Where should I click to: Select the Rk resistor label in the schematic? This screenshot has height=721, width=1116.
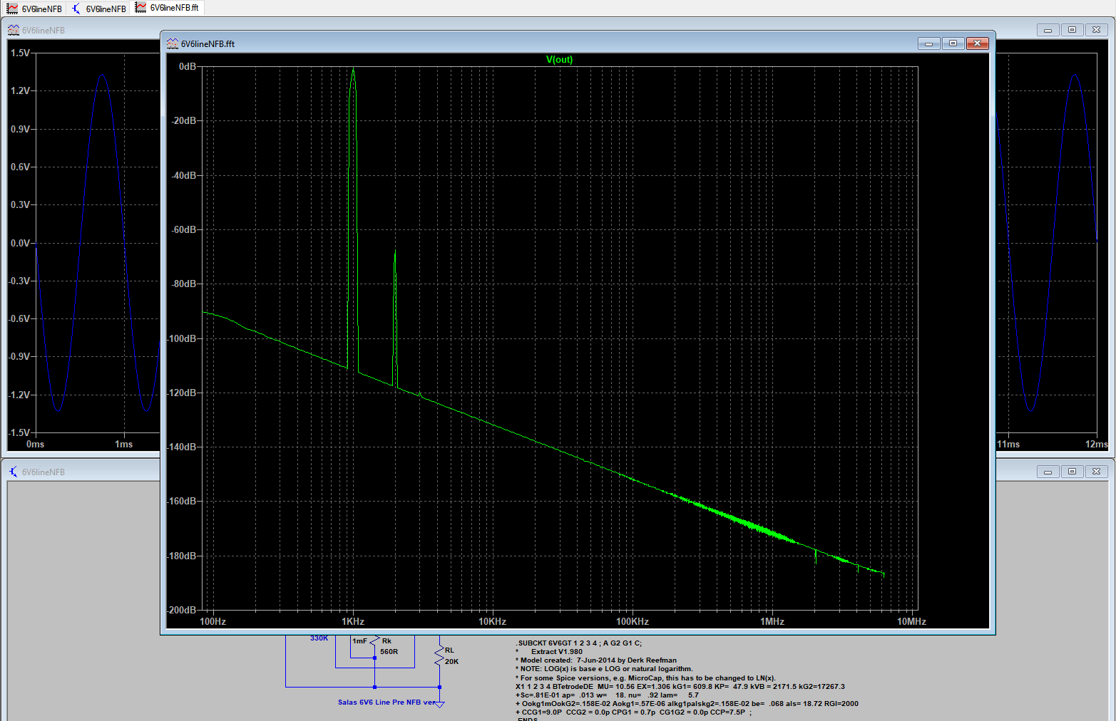point(386,640)
